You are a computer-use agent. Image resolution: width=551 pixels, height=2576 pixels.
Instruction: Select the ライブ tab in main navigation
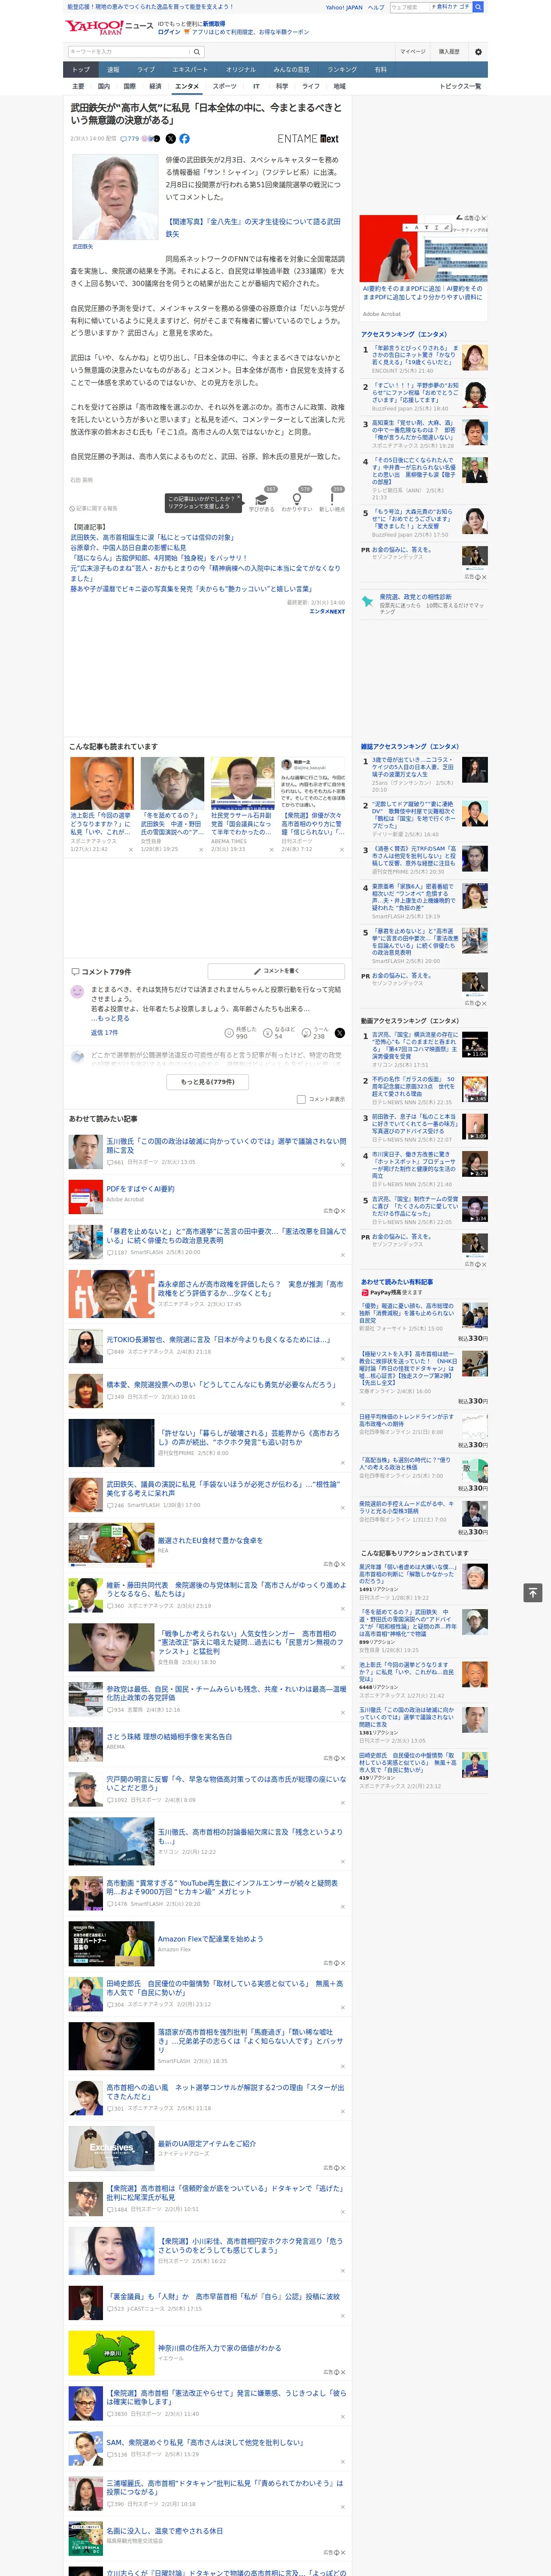[146, 70]
